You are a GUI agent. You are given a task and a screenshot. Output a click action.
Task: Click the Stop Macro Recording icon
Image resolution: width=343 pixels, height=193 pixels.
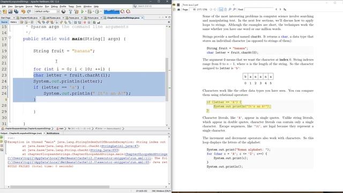tap(89, 22)
